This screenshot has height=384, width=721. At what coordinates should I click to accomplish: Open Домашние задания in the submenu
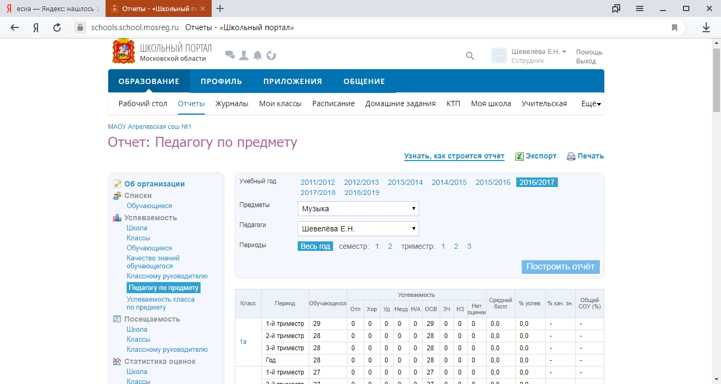(x=401, y=104)
